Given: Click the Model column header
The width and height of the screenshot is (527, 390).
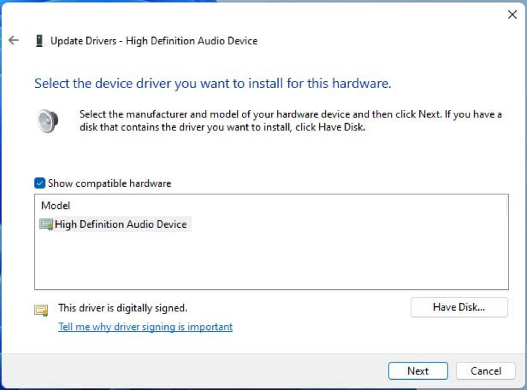Looking at the screenshot, I should click(x=56, y=206).
